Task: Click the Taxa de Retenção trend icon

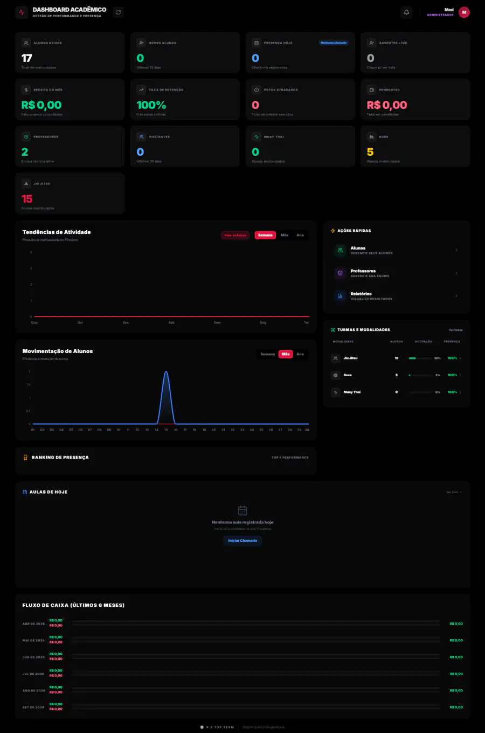Action: point(141,89)
